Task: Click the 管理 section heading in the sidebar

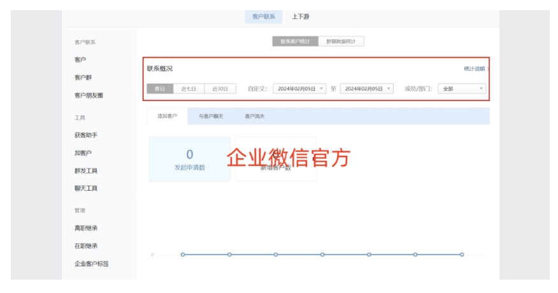Action: 80,210
